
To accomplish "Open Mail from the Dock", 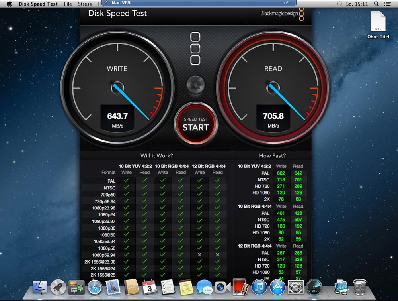I will [113, 287].
